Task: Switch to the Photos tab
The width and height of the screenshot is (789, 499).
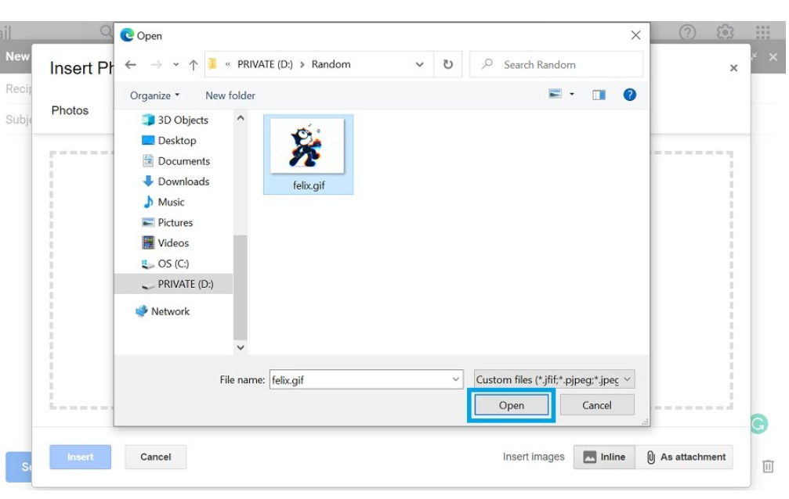Action: (x=70, y=110)
